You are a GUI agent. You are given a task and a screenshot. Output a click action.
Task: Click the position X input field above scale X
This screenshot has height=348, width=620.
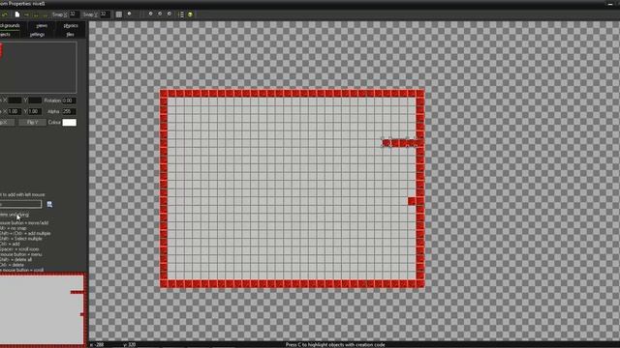(15, 101)
